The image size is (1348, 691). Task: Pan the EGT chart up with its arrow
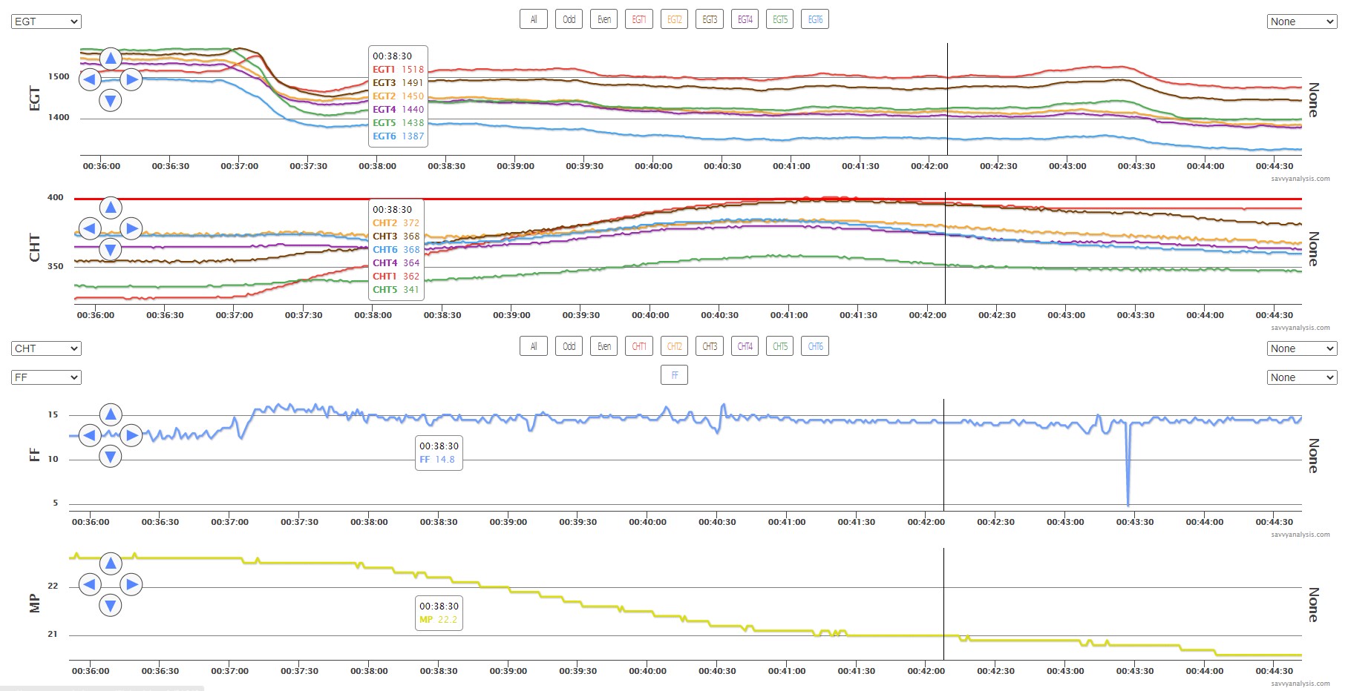coord(111,58)
